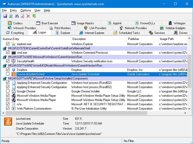Screen dimensions: 193x144
Task: Click the large Java icon in details pane
Action: point(8,121)
